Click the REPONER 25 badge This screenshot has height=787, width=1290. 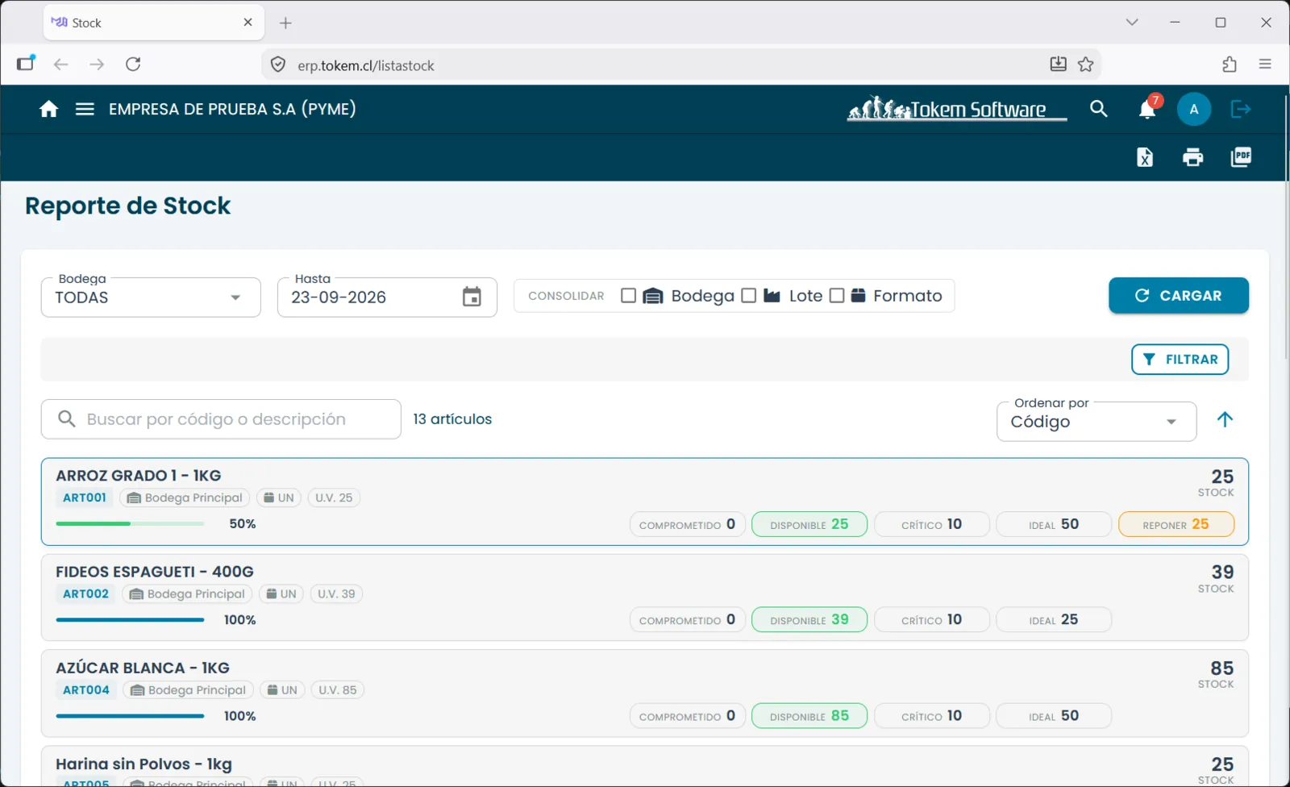(1176, 524)
